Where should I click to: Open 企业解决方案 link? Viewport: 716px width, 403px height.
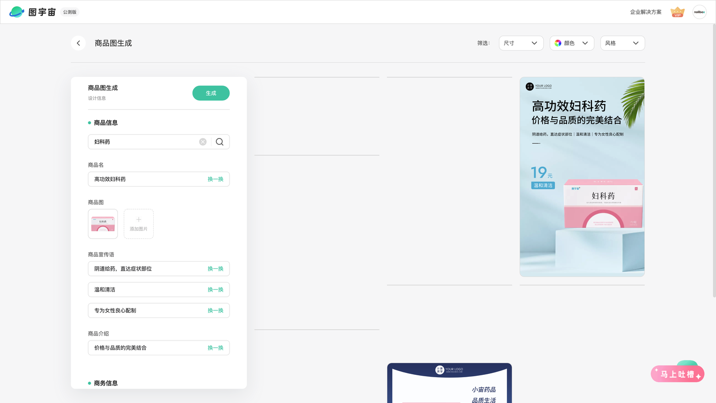coord(646,12)
